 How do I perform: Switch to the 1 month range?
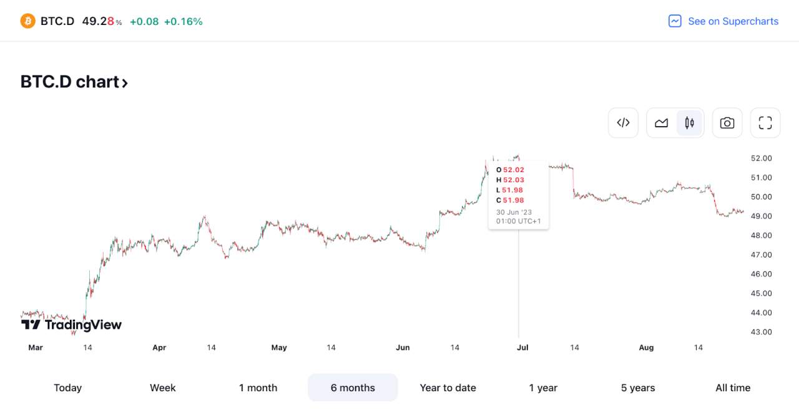(x=258, y=388)
